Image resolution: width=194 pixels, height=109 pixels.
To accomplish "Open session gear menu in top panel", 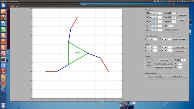I will coord(192,1).
